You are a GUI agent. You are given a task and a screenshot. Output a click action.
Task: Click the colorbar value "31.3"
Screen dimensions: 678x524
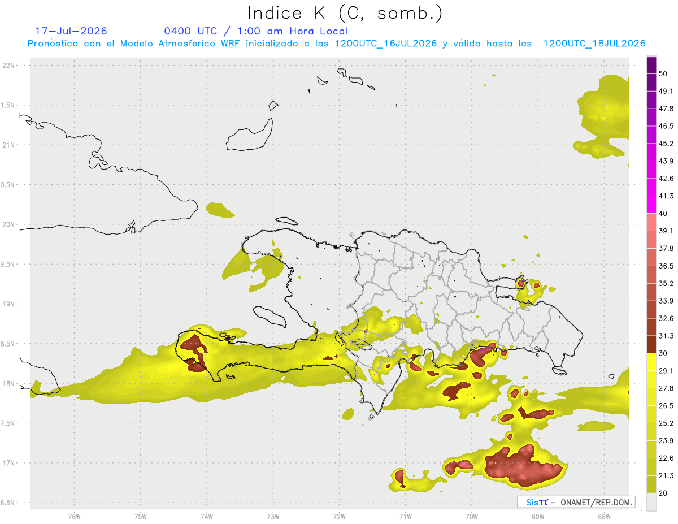tap(666, 336)
